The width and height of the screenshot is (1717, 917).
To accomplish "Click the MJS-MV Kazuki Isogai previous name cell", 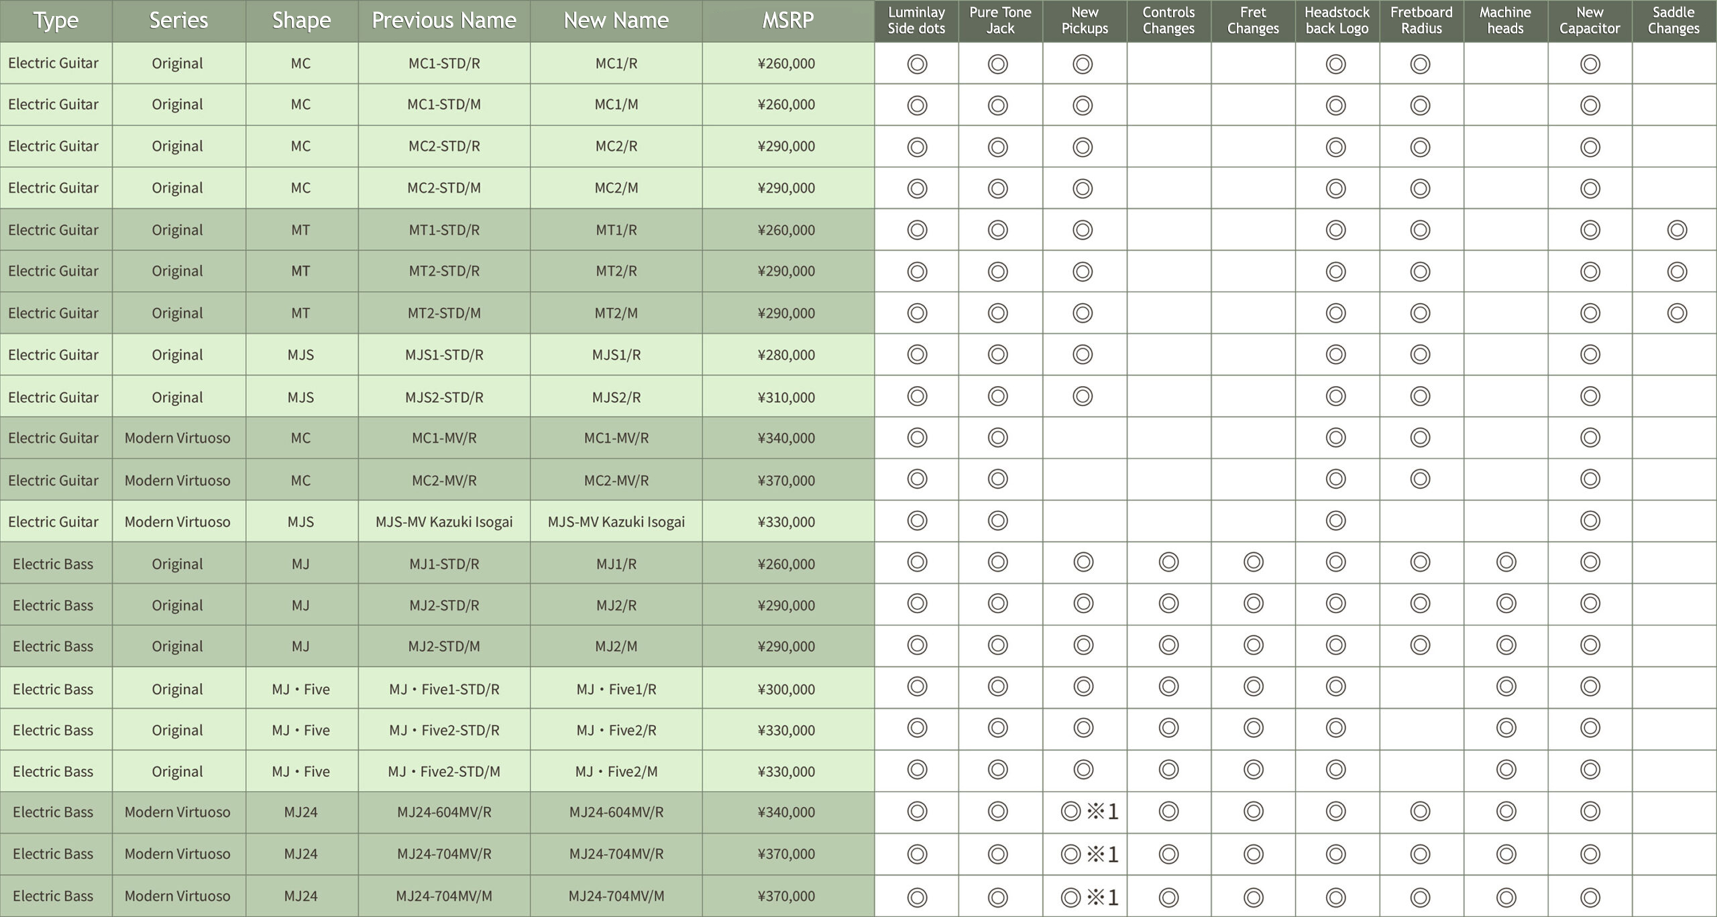I will click(x=444, y=522).
